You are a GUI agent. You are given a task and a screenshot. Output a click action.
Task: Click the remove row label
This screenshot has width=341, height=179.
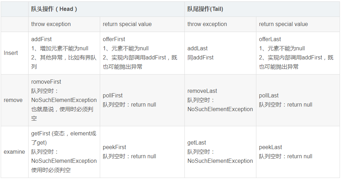point(13,100)
